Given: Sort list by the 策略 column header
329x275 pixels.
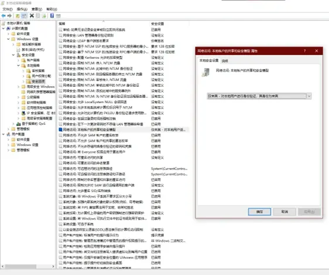Looking at the screenshot, I should click(x=103, y=23).
